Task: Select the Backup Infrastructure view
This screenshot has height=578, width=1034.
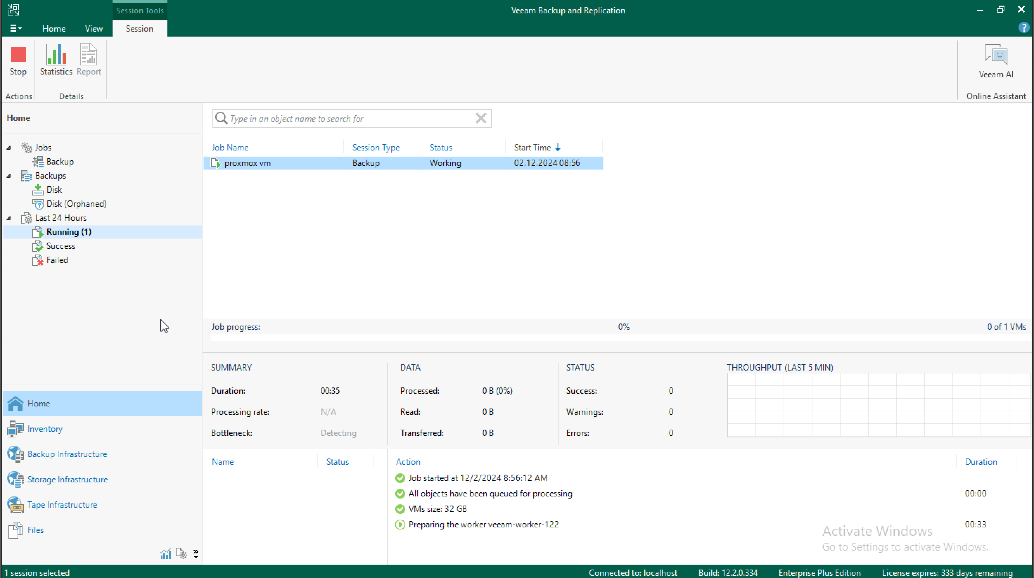Action: [x=67, y=454]
